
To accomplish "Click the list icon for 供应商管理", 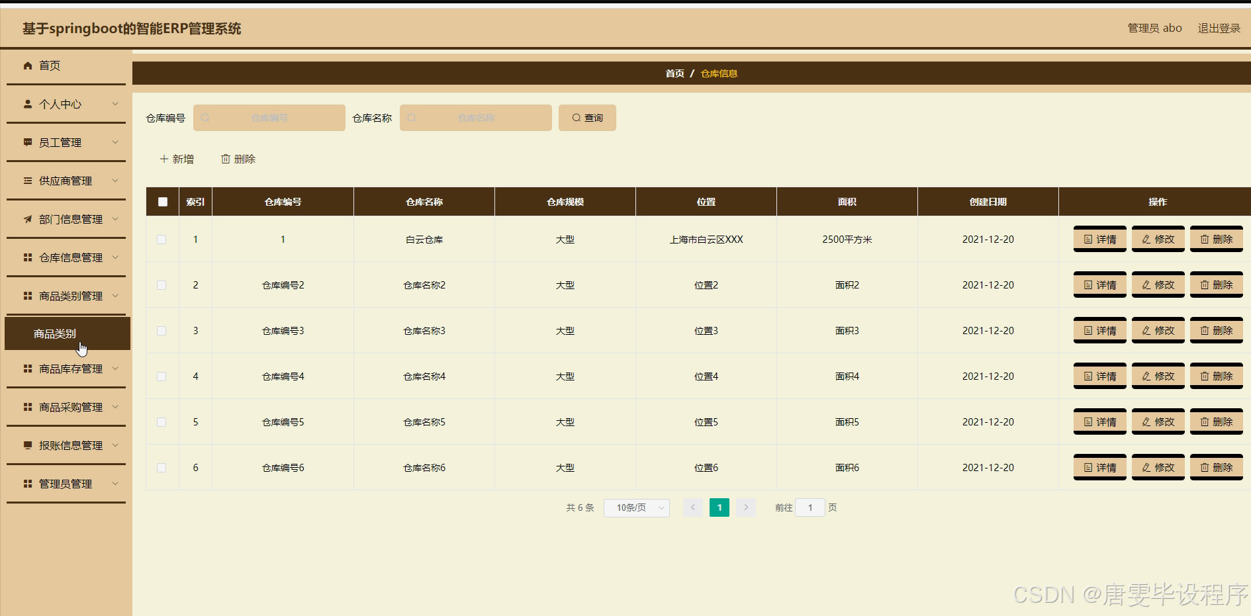I will (x=28, y=181).
